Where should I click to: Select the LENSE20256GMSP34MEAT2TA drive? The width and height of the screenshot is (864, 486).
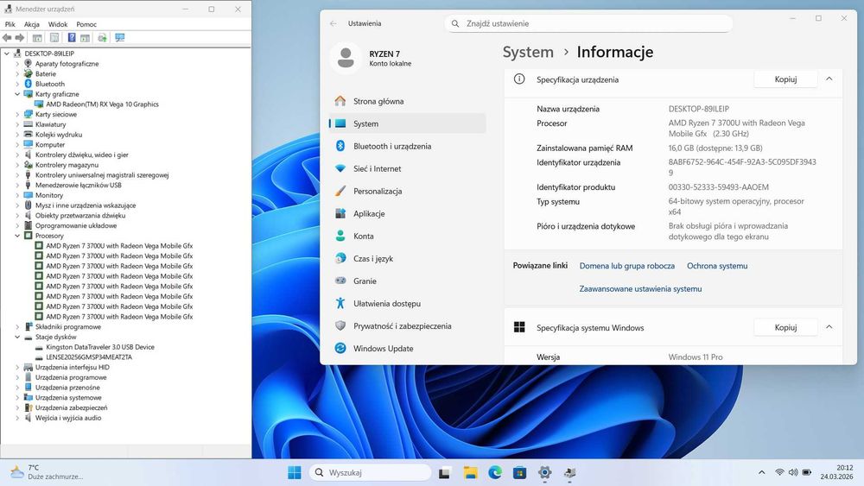[89, 357]
